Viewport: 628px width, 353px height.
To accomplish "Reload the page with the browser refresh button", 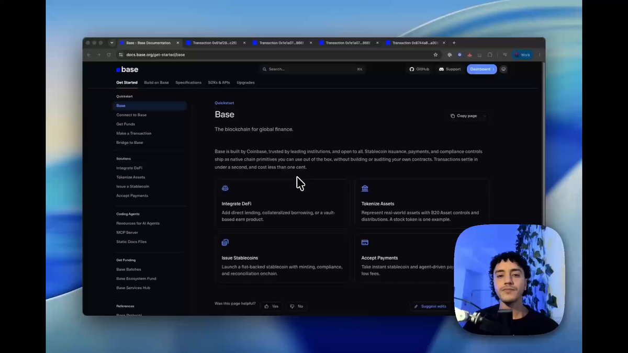I will tap(109, 54).
